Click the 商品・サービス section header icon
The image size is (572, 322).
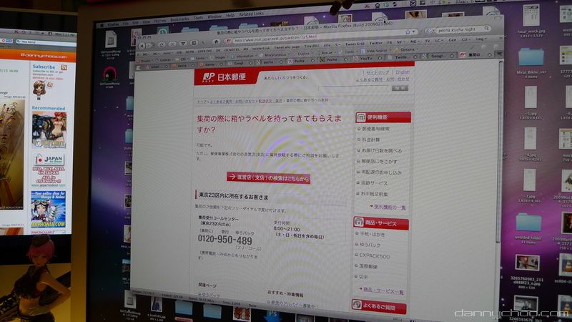coord(359,223)
